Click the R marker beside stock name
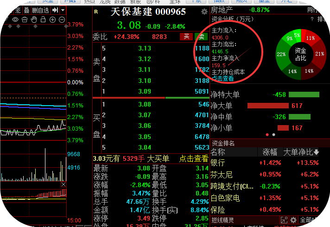 pos(96,12)
